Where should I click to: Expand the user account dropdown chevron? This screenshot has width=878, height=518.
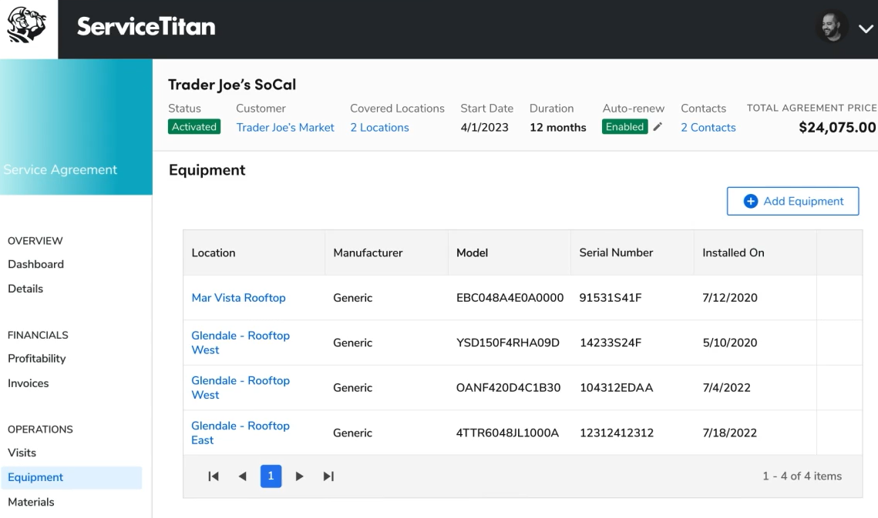coord(864,30)
